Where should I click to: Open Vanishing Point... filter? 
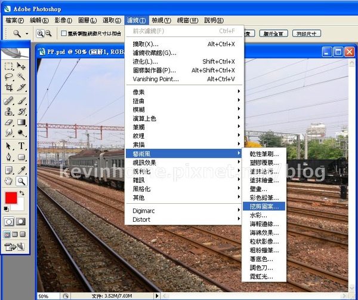(184, 79)
